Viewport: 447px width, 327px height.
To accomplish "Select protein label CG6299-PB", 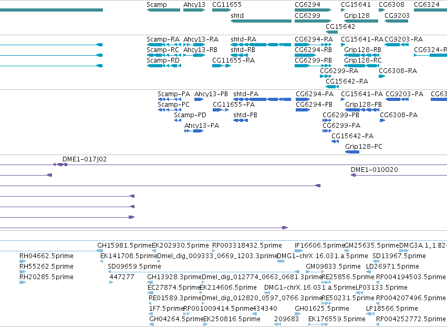I will pos(341,115).
